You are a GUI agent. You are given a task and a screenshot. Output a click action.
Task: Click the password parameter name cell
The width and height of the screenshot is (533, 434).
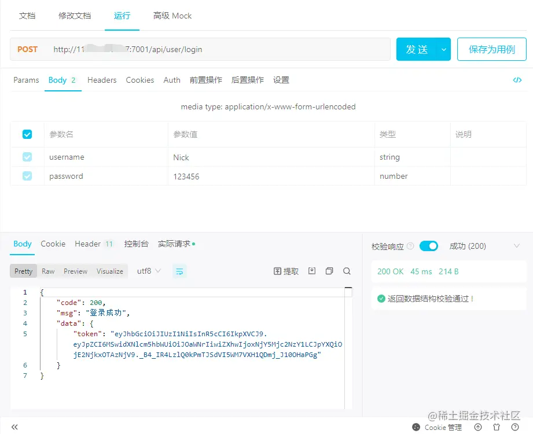[106, 176]
